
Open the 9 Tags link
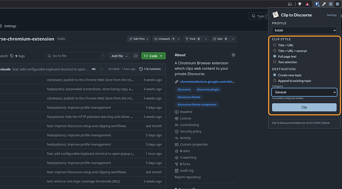pyautogui.click(x=18, y=56)
